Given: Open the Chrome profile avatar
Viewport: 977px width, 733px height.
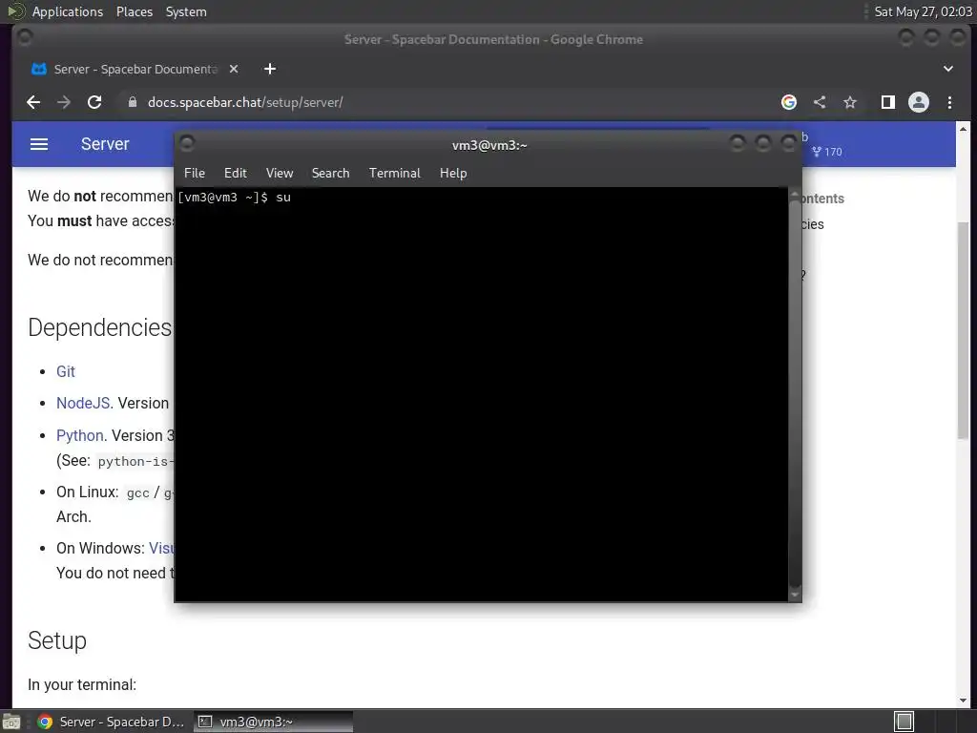Looking at the screenshot, I should tap(919, 102).
